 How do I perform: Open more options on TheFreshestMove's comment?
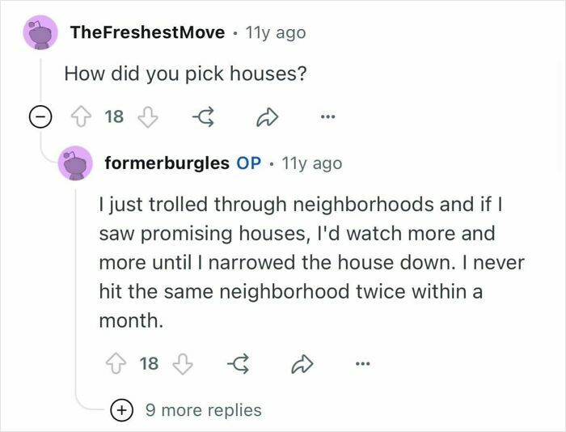pos(328,116)
